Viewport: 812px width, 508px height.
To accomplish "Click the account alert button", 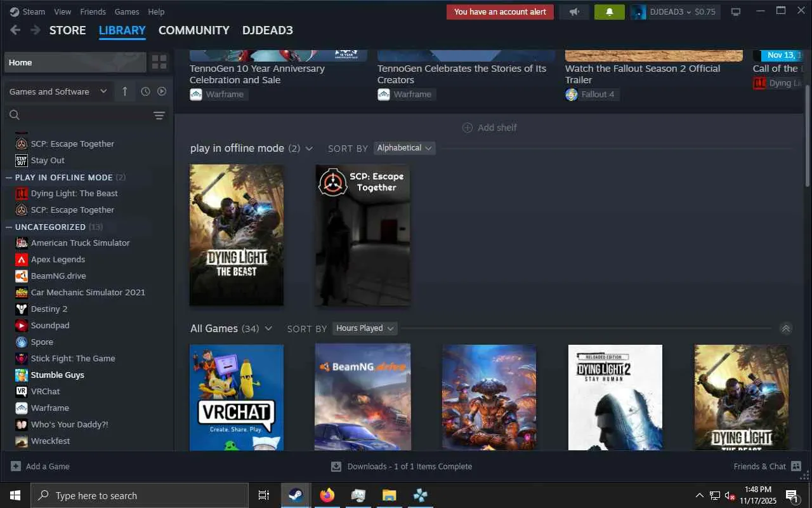I will tap(500, 12).
